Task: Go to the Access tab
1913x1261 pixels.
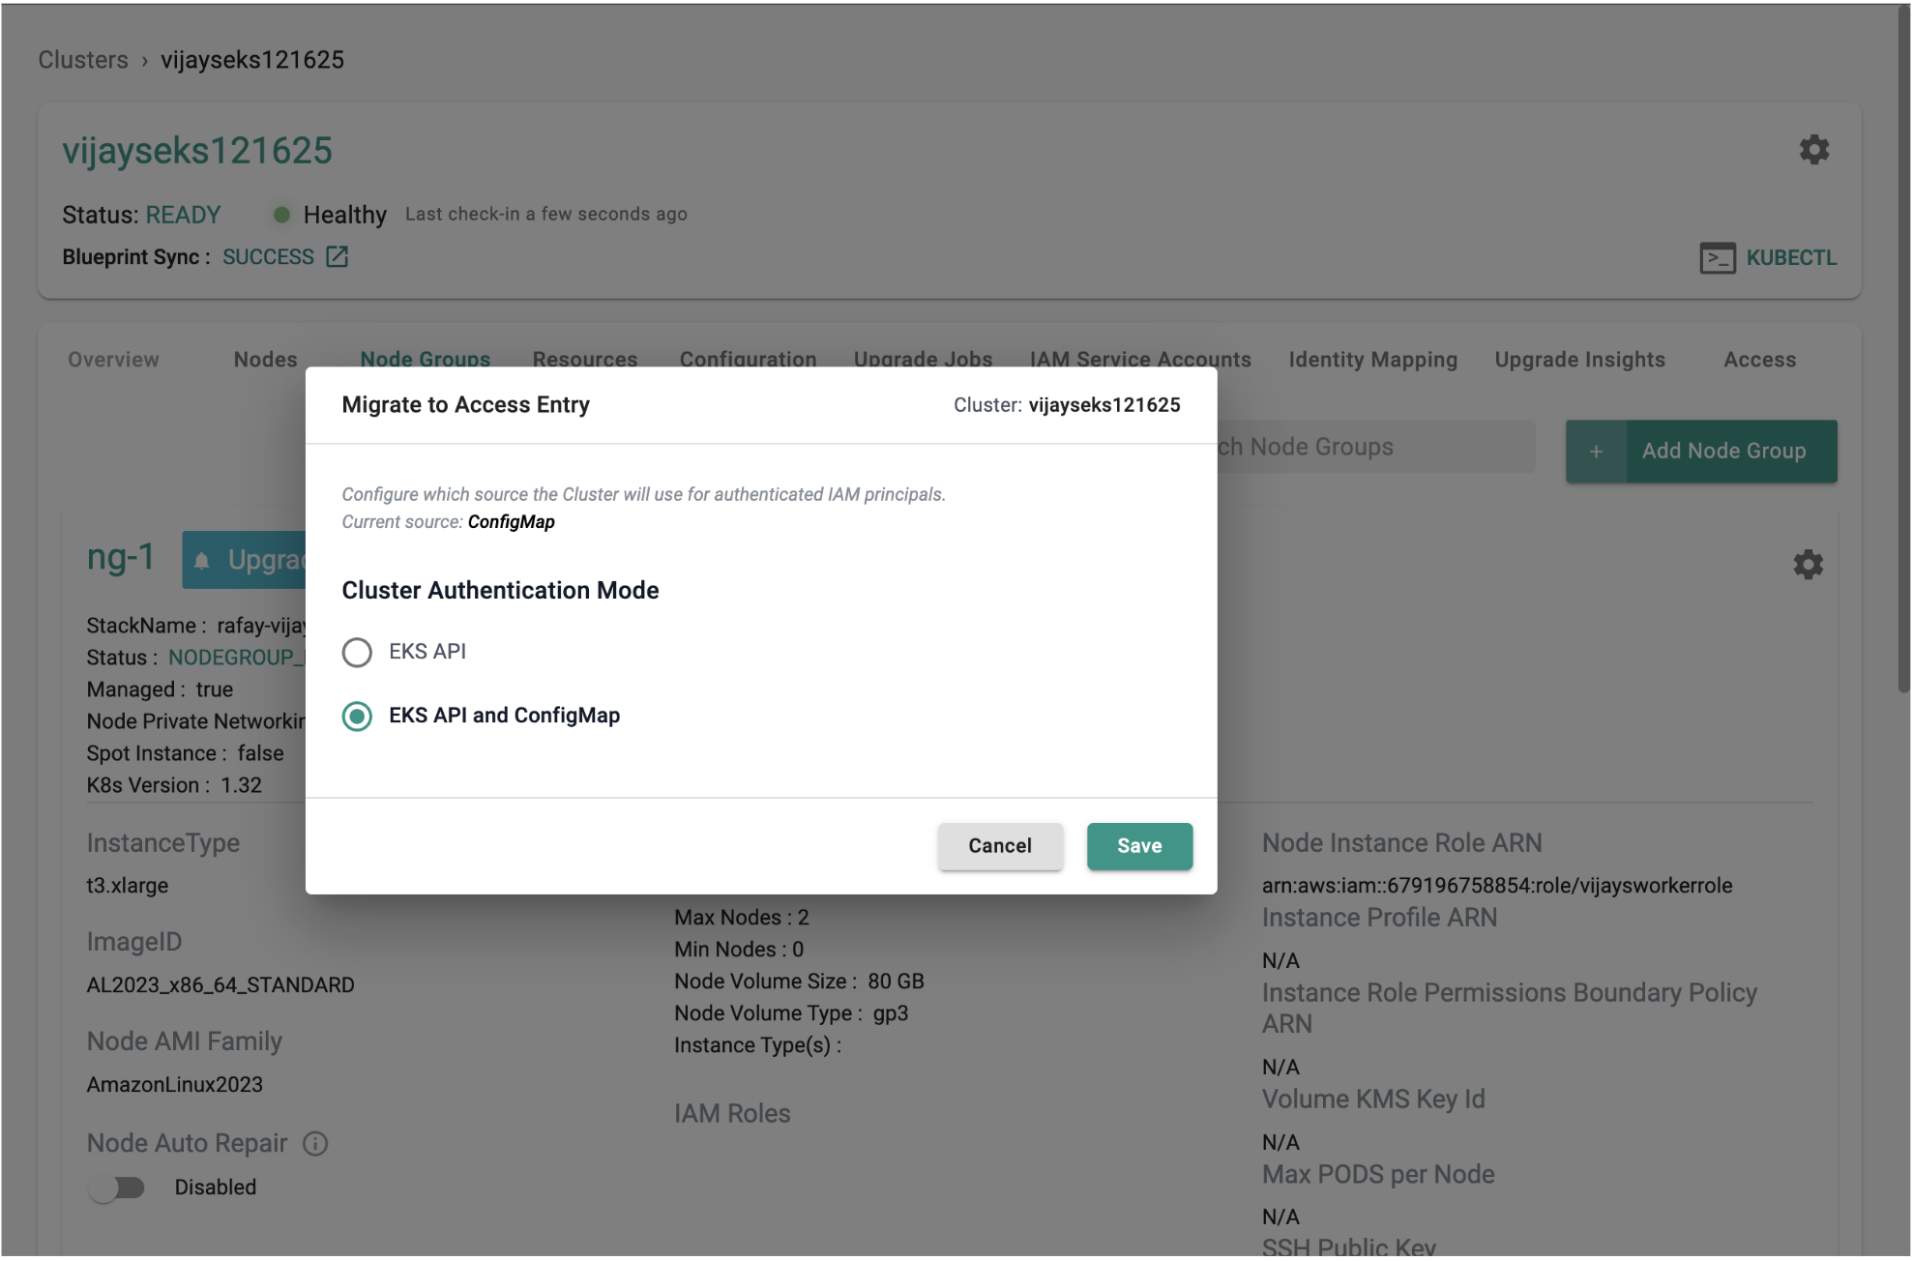Action: [x=1758, y=360]
